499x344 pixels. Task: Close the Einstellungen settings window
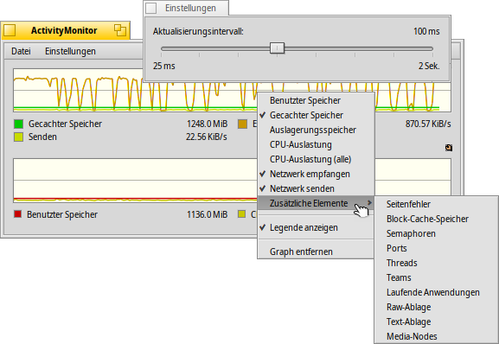tap(150, 9)
